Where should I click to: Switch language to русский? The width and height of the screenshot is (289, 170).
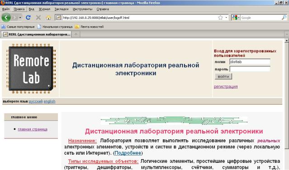click(36, 101)
